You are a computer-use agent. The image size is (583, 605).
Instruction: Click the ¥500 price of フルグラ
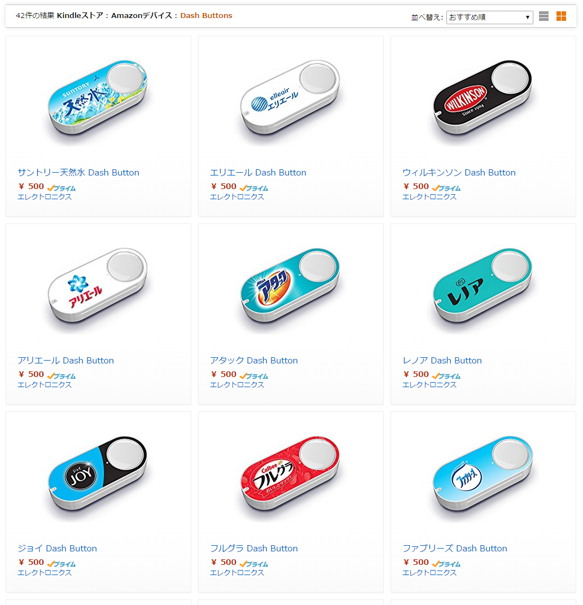(224, 562)
